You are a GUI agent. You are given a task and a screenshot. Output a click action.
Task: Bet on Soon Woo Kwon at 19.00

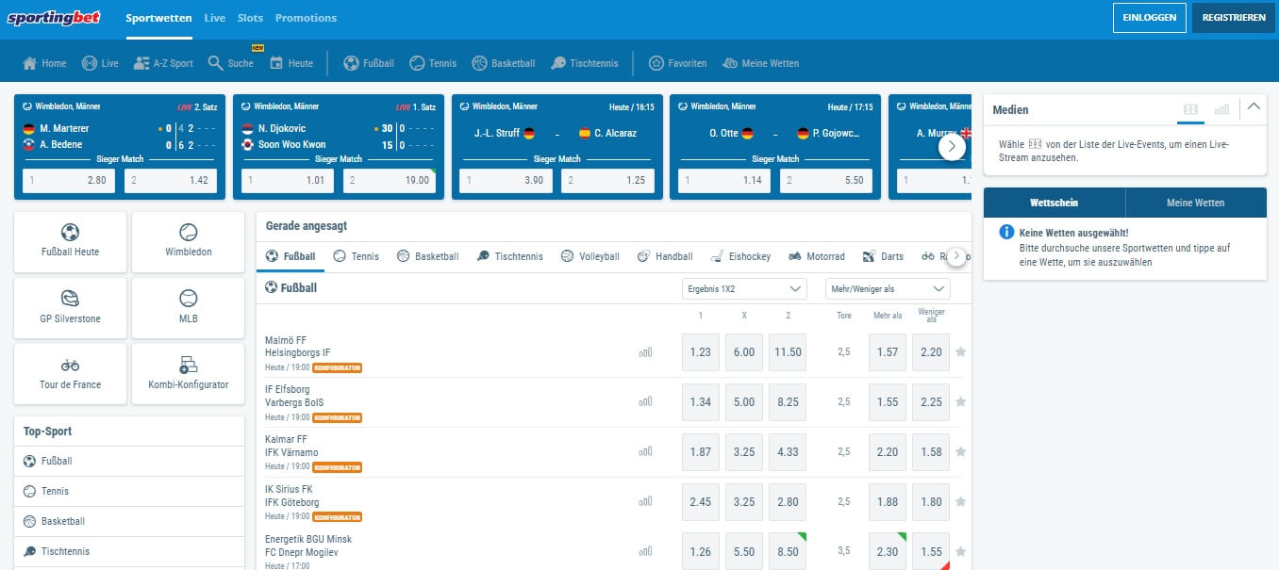(390, 180)
